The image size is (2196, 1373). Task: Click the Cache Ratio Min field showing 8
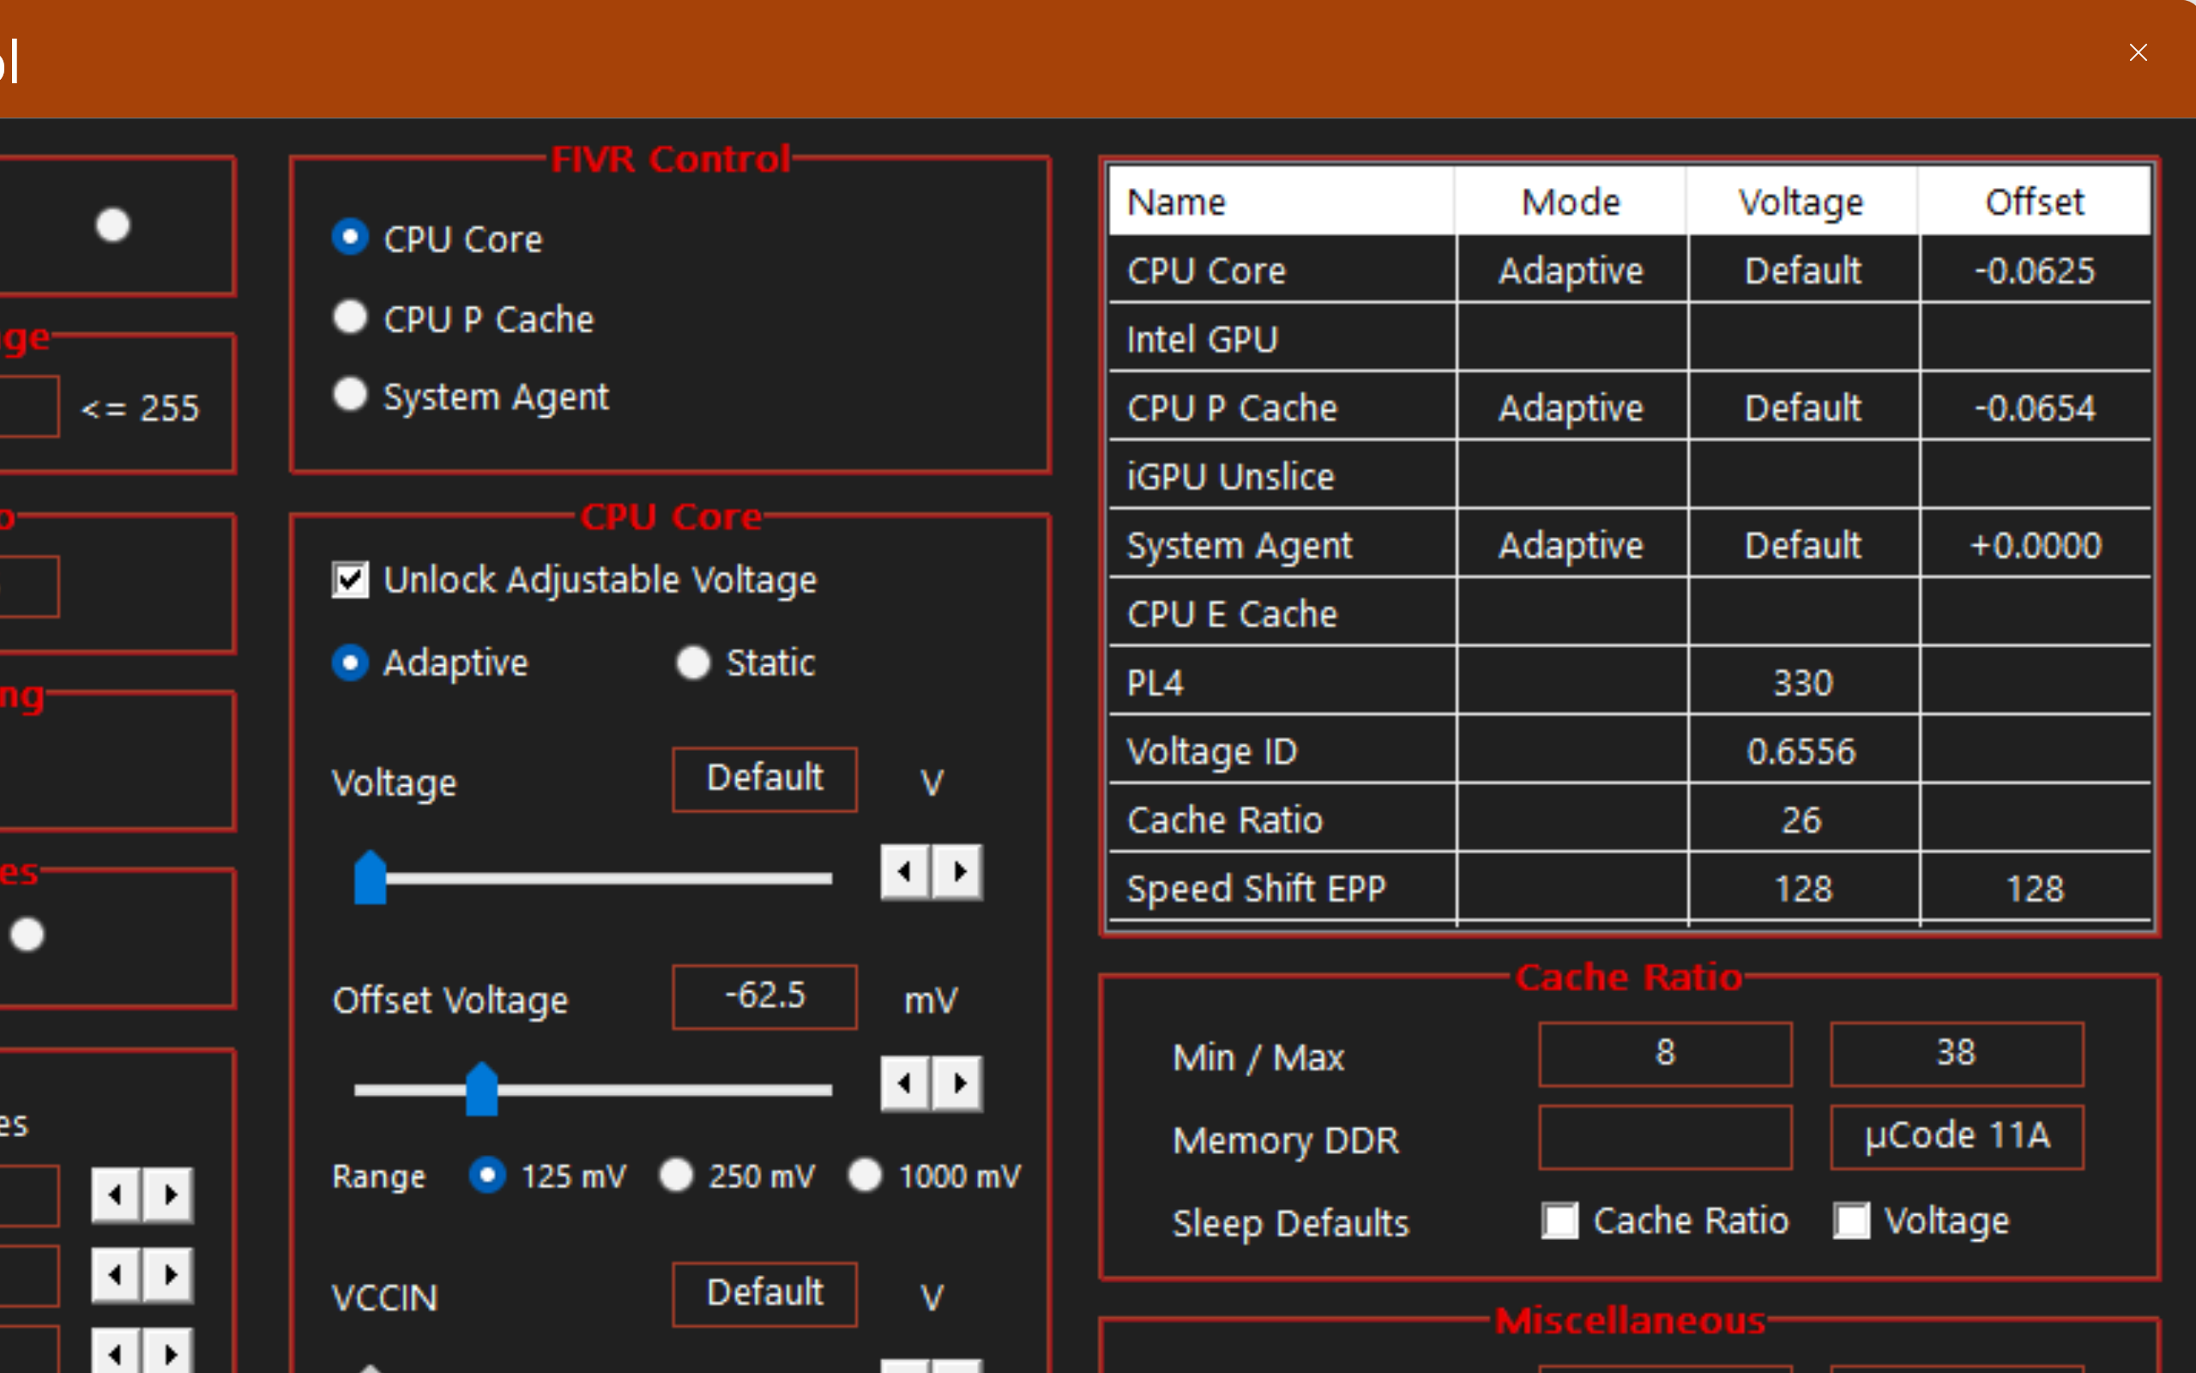point(1664,1054)
